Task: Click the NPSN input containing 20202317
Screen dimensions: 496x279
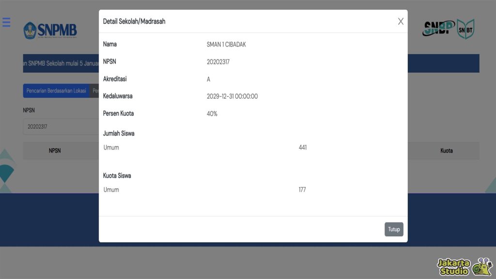Action: (x=59, y=126)
